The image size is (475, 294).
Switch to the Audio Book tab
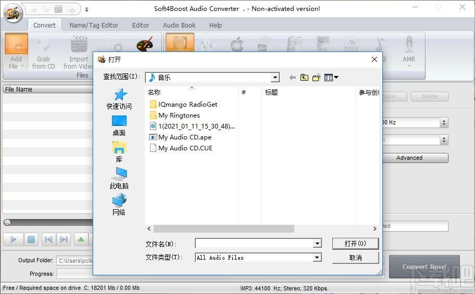[x=179, y=25]
